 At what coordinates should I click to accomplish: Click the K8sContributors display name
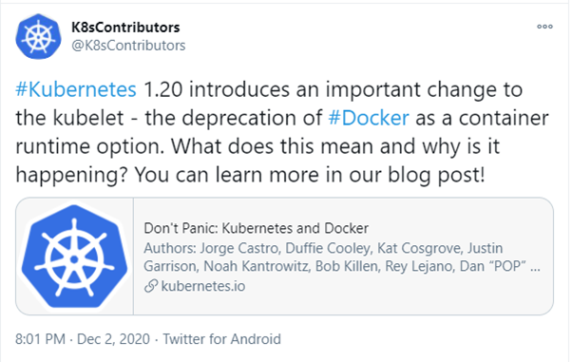tap(125, 28)
